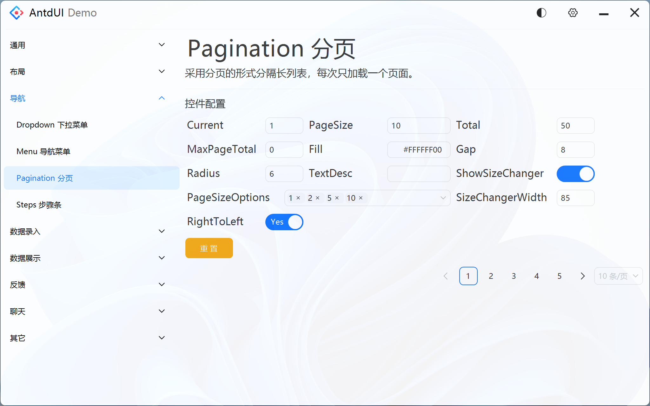
Task: Open the settings gear icon
Action: coord(573,13)
